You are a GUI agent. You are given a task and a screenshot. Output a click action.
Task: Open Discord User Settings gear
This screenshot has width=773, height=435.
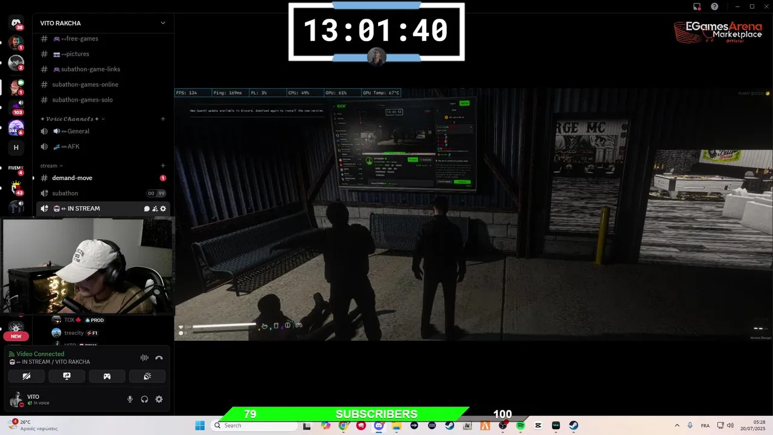pyautogui.click(x=159, y=399)
